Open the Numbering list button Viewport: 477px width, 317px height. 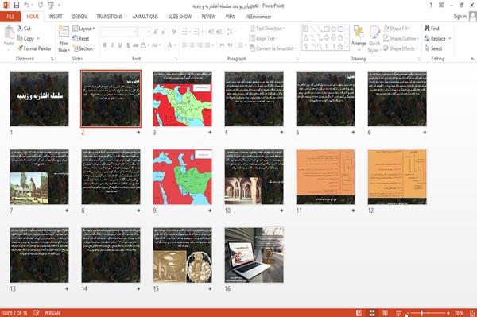coord(197,32)
